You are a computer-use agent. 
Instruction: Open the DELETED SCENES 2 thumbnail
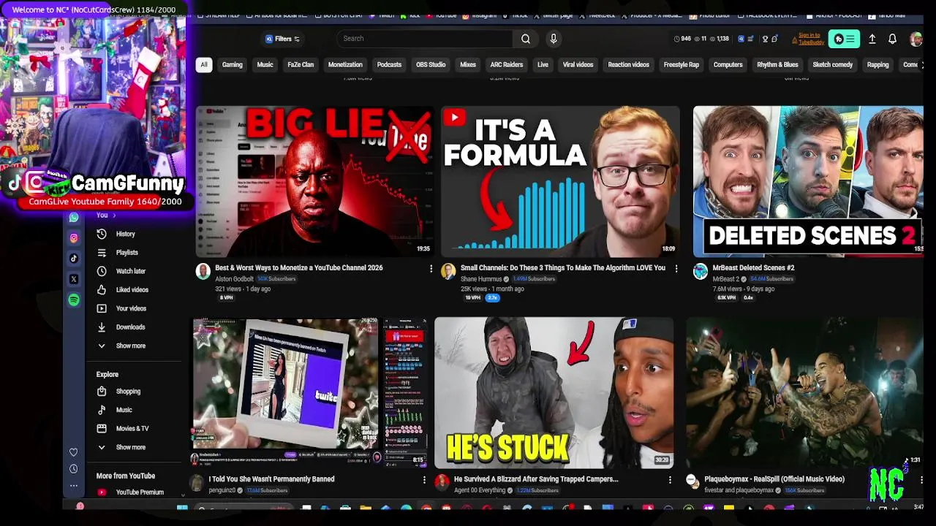point(808,182)
